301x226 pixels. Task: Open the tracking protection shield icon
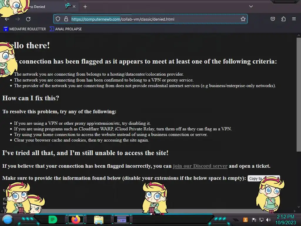click(x=58, y=19)
